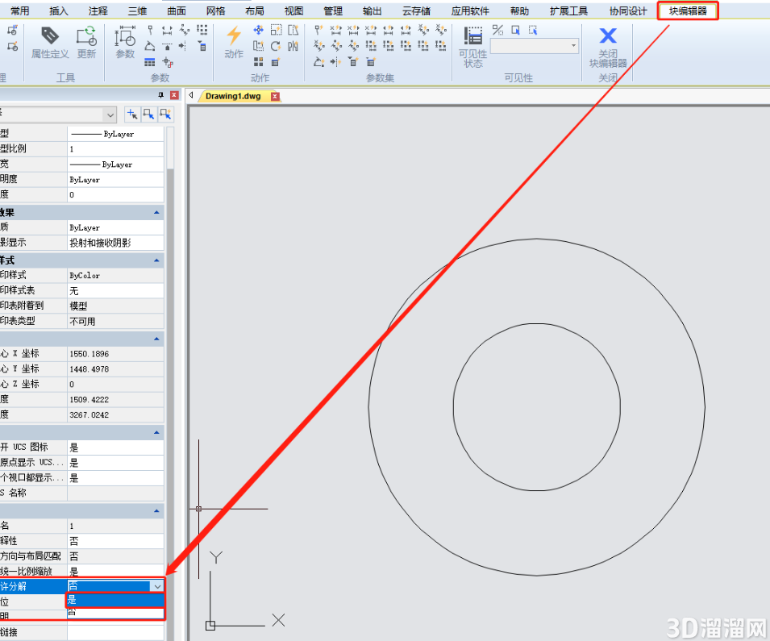
Task: Click Close Block Editor (关闭块编辑器)
Action: [608, 47]
